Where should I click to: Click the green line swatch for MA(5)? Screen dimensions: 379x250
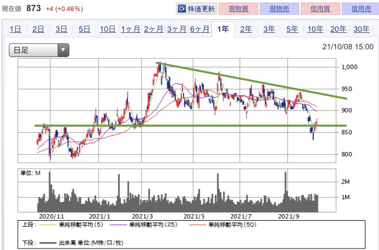click(x=48, y=225)
